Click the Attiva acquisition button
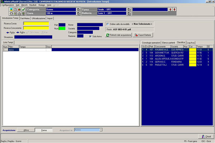The height and width of the screenshot is (143, 215). click(x=26, y=130)
